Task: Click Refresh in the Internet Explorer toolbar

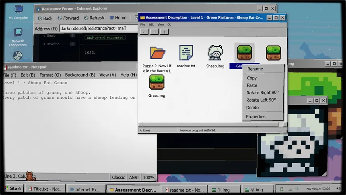Action: [x=94, y=18]
